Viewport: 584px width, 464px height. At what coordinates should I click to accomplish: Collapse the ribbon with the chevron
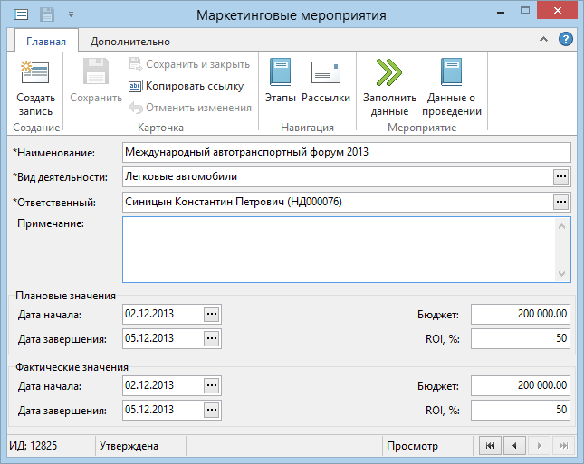544,40
